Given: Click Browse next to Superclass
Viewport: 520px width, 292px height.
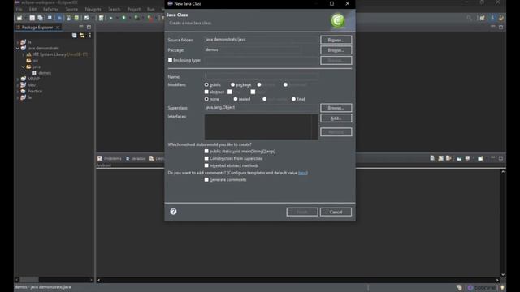Looking at the screenshot, I should coord(336,108).
